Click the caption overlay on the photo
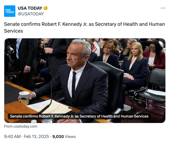The width and height of the screenshot is (170, 143). [79, 116]
